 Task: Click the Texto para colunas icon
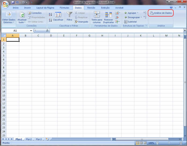tap(97, 14)
